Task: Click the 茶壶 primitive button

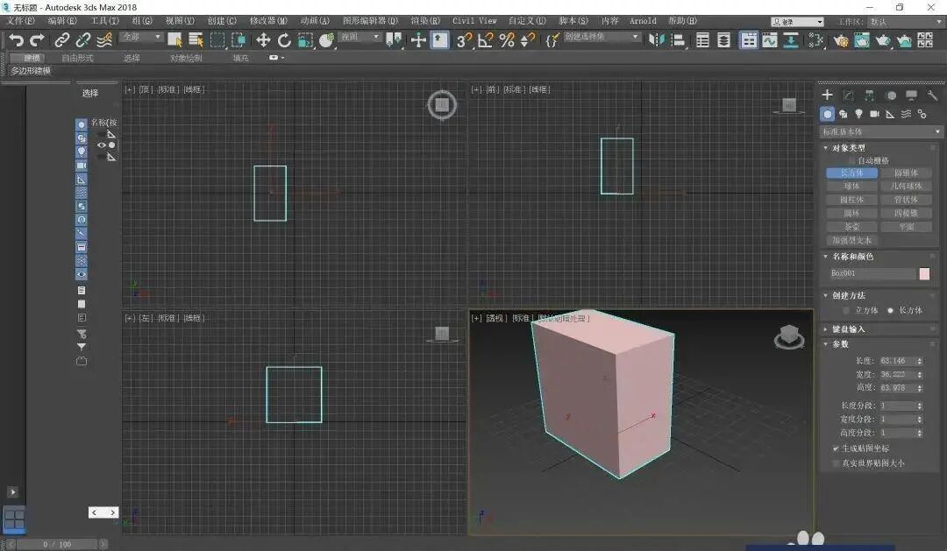Action: click(x=851, y=227)
